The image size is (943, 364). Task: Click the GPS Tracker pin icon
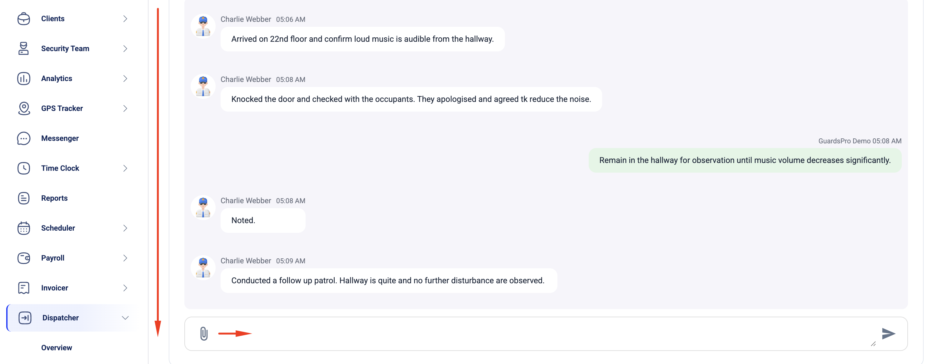click(x=24, y=108)
